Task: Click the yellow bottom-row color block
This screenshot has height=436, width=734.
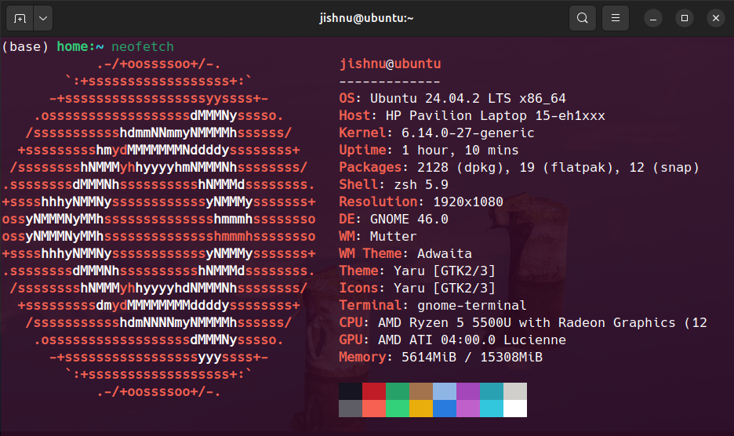Action: [x=421, y=409]
